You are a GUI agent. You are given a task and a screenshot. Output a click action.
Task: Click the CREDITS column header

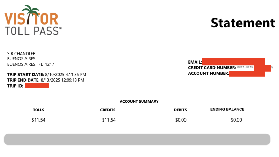pyautogui.click(x=108, y=110)
